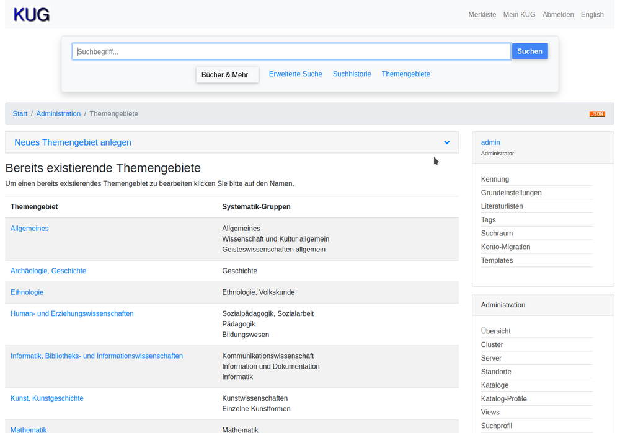View the Suchhistorie
Image resolution: width=620 pixels, height=433 pixels.
point(352,74)
